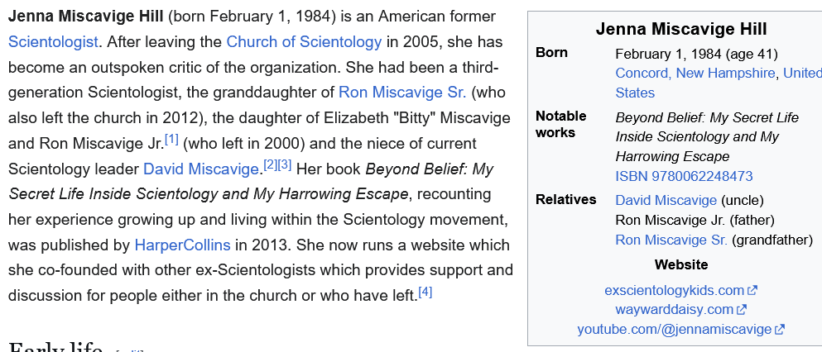Click the United States link in infobox

point(801,73)
